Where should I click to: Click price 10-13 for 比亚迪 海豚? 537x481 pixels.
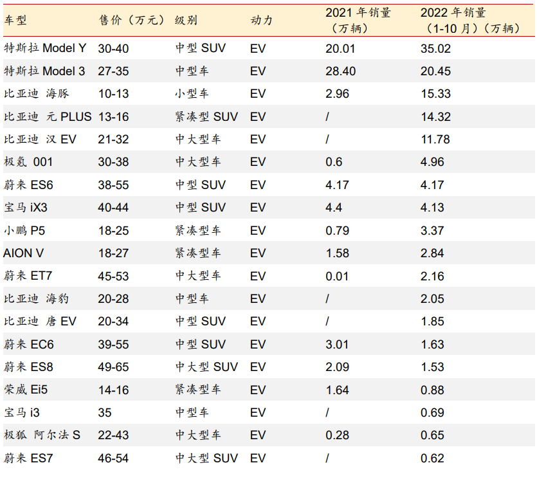point(113,94)
